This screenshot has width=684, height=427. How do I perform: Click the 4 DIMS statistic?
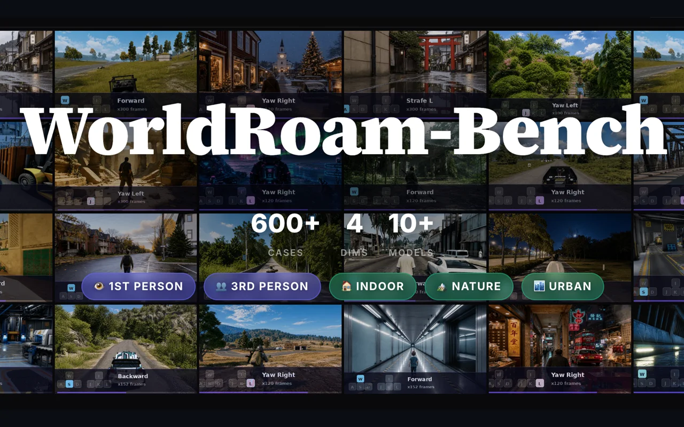(354, 235)
